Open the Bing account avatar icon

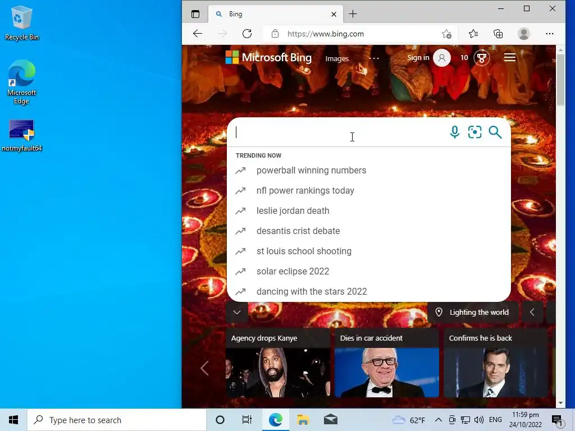click(442, 58)
